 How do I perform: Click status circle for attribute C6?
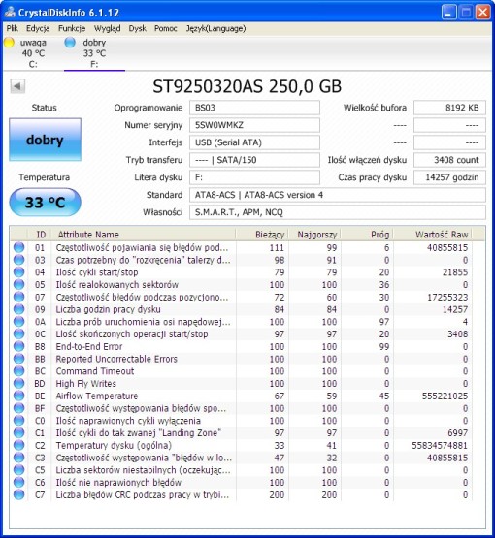click(18, 482)
